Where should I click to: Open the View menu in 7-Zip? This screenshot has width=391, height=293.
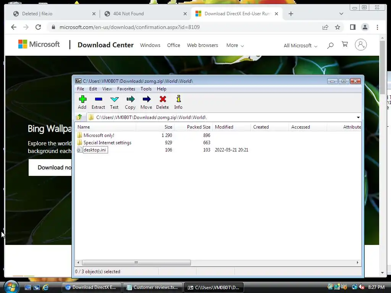click(107, 89)
